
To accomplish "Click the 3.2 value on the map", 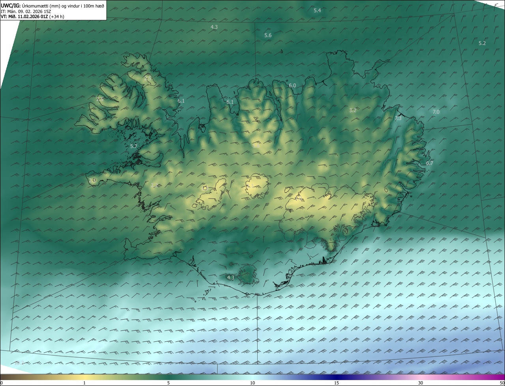I will 353,111.
